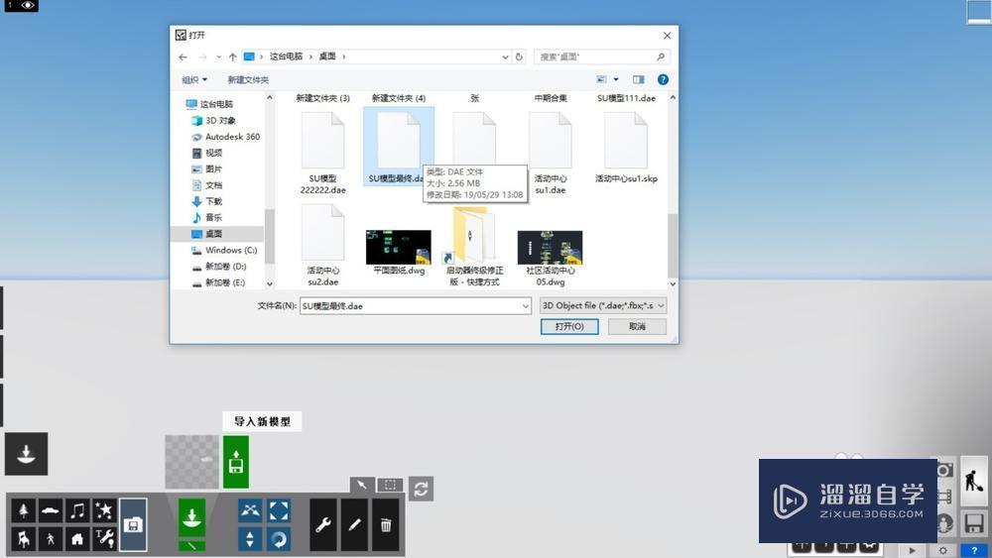Select the file 活动中心 su2.dae
Viewport: 992px width, 558px height.
[322, 245]
